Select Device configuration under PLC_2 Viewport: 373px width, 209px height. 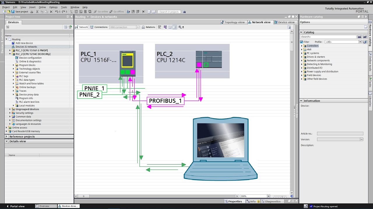coord(30,58)
